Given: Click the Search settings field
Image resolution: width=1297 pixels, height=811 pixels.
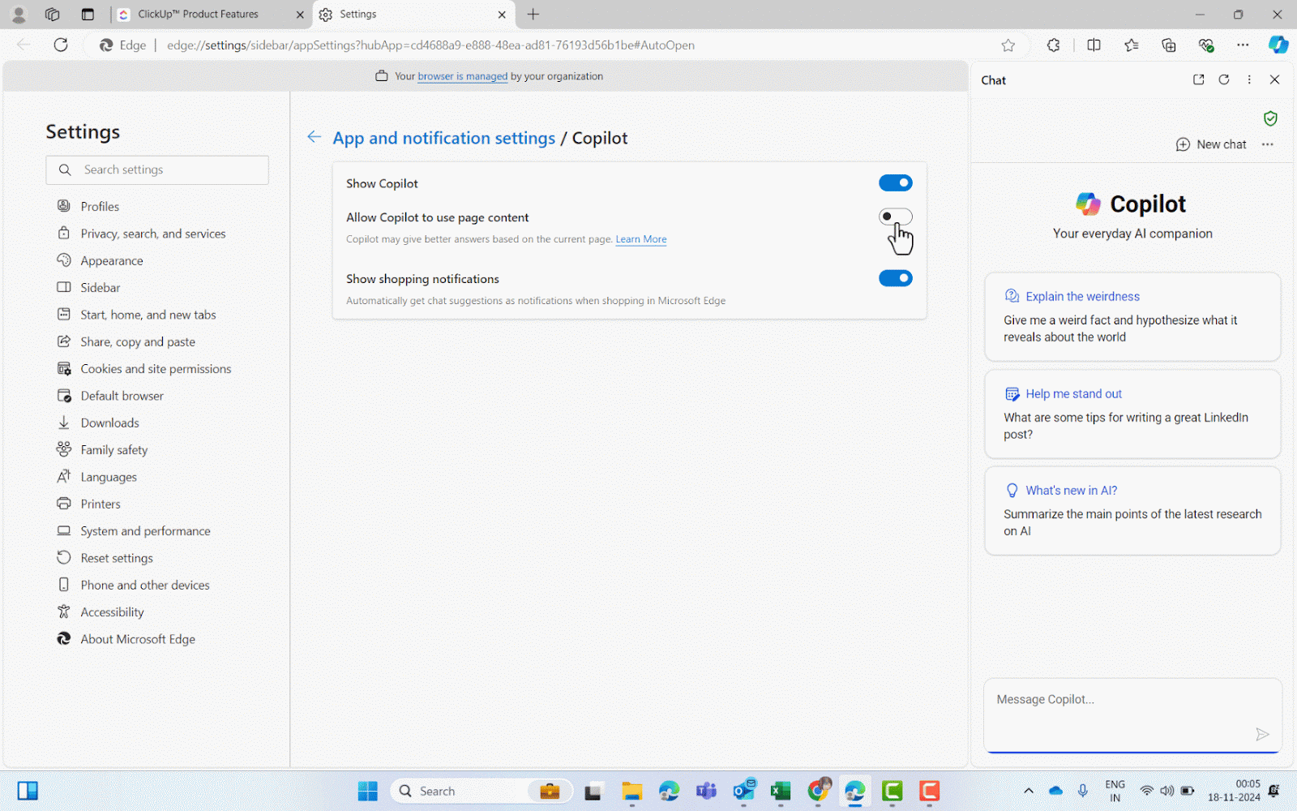Looking at the screenshot, I should pos(157,169).
